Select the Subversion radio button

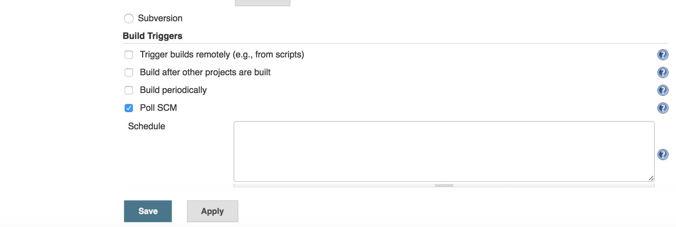129,18
